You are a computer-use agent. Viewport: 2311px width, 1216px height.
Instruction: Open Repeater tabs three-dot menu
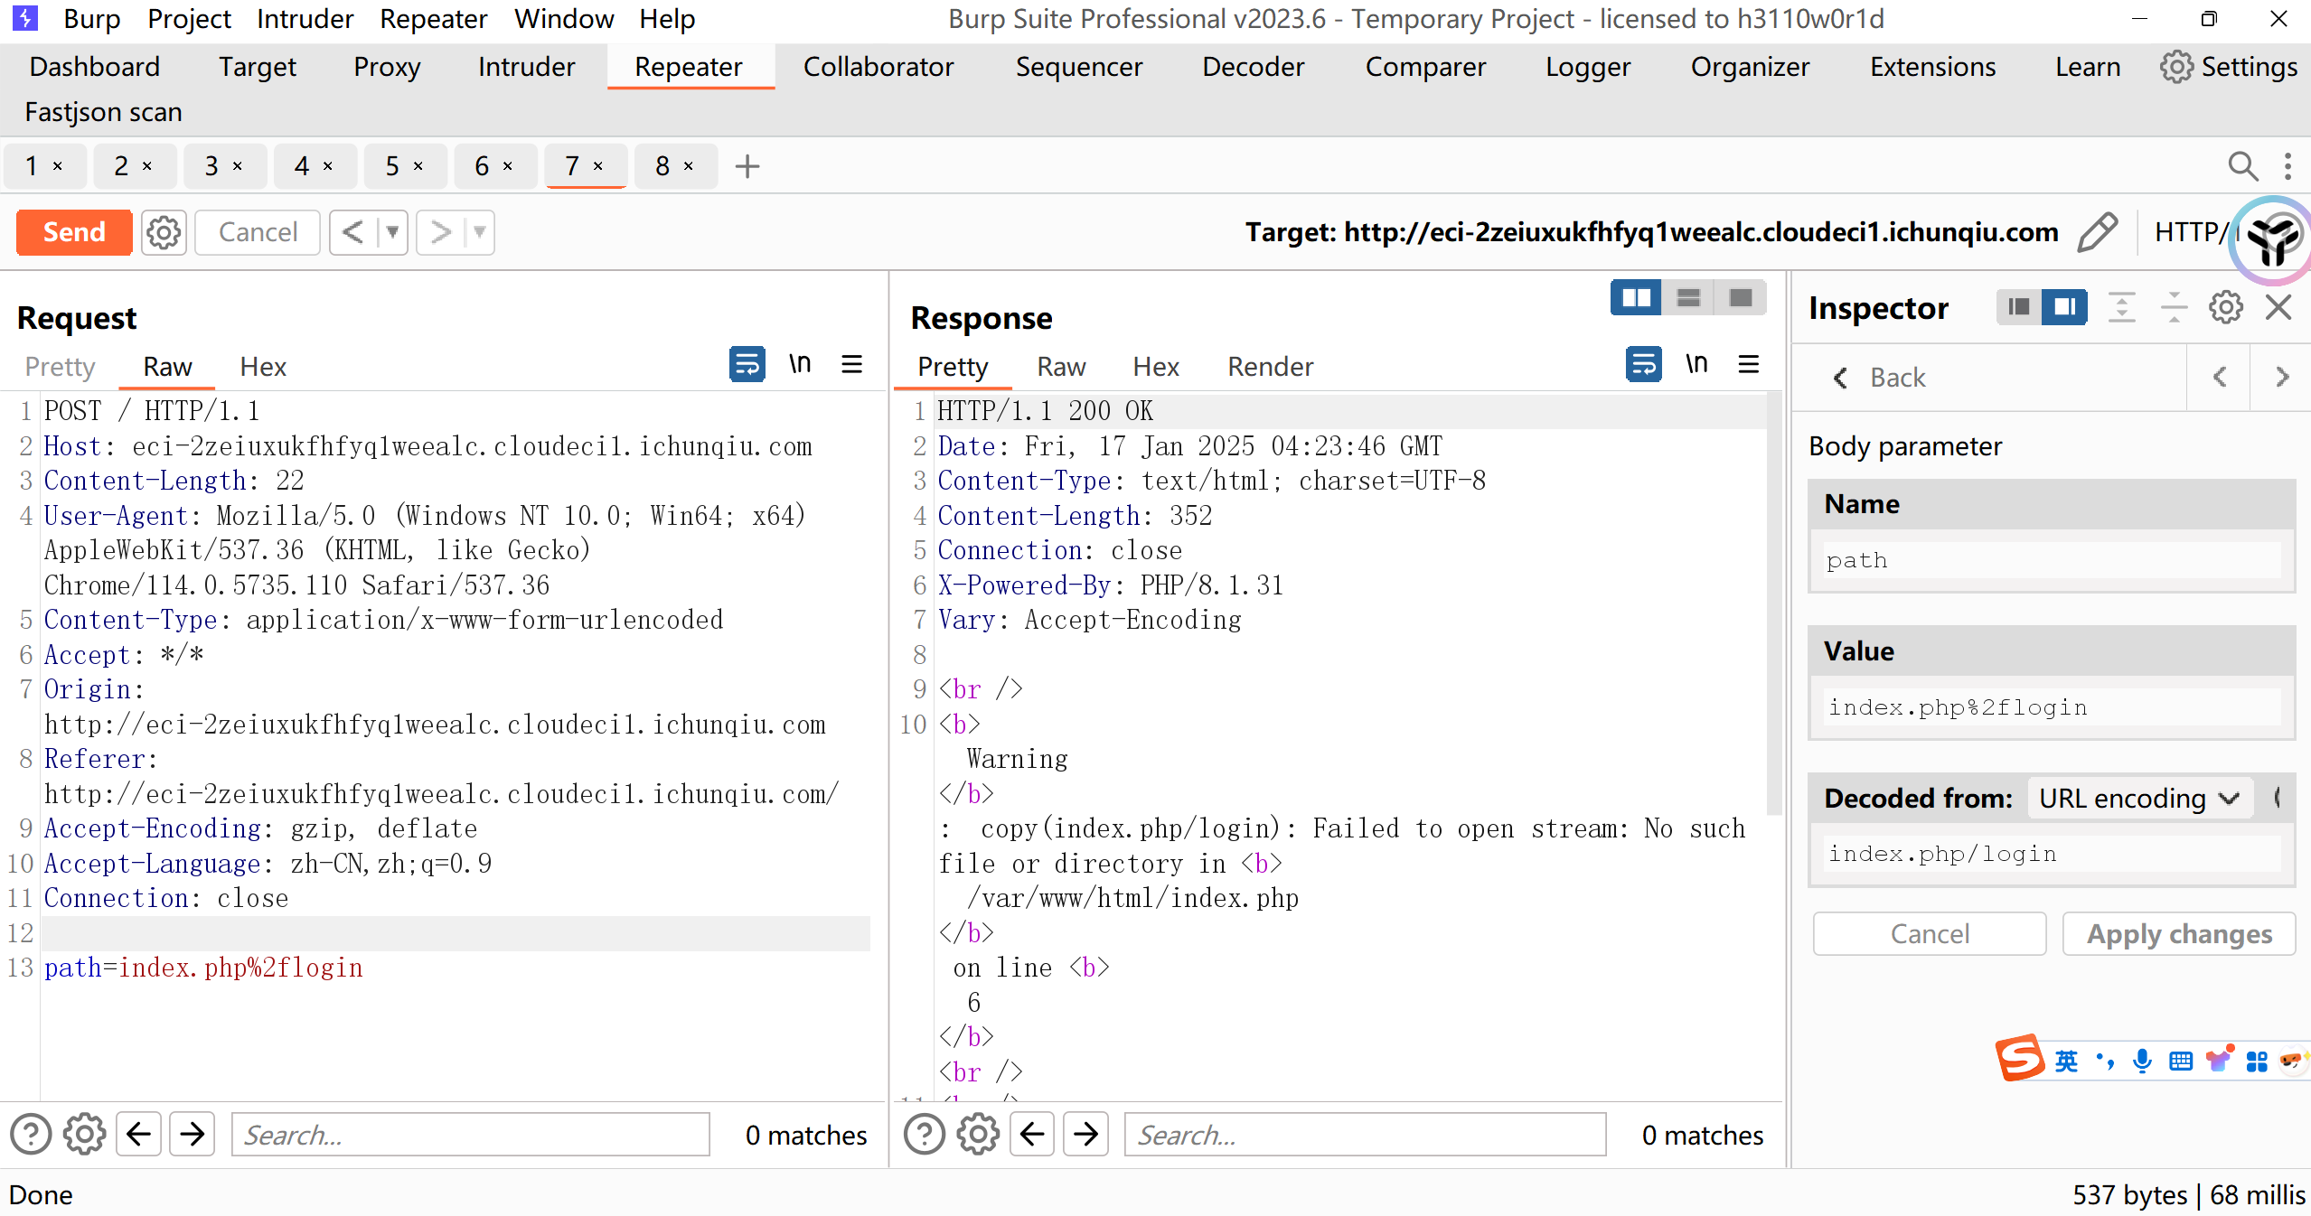(2288, 166)
